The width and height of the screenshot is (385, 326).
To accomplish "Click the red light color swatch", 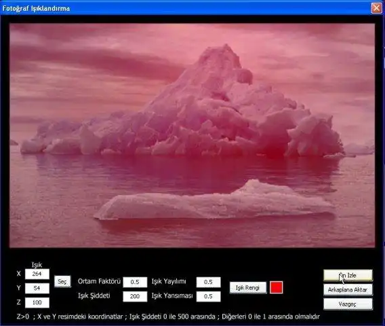I will (277, 287).
